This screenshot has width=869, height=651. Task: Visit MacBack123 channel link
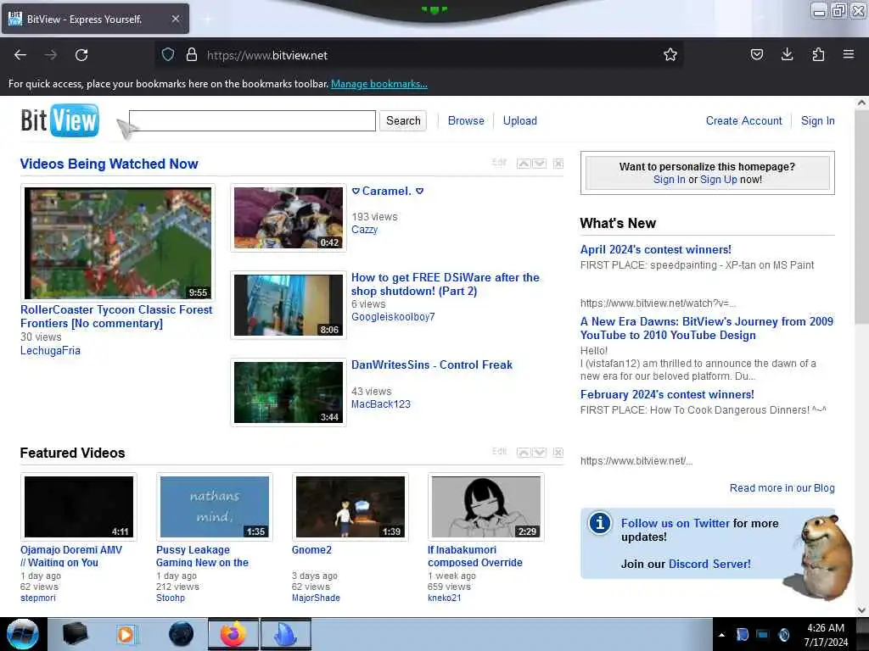tap(381, 404)
